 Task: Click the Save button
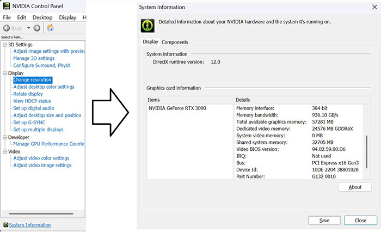click(x=324, y=221)
